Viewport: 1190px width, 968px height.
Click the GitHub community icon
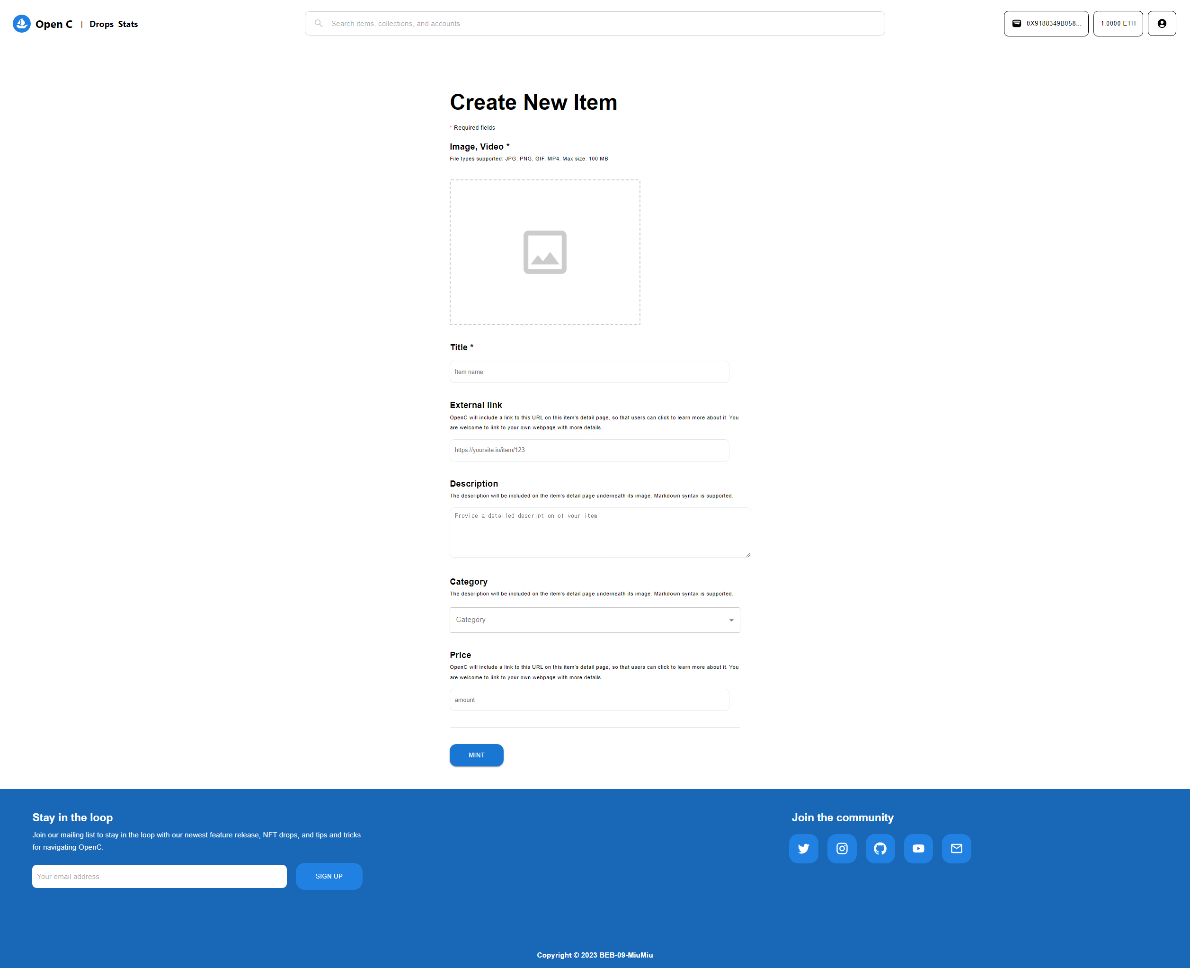(880, 847)
